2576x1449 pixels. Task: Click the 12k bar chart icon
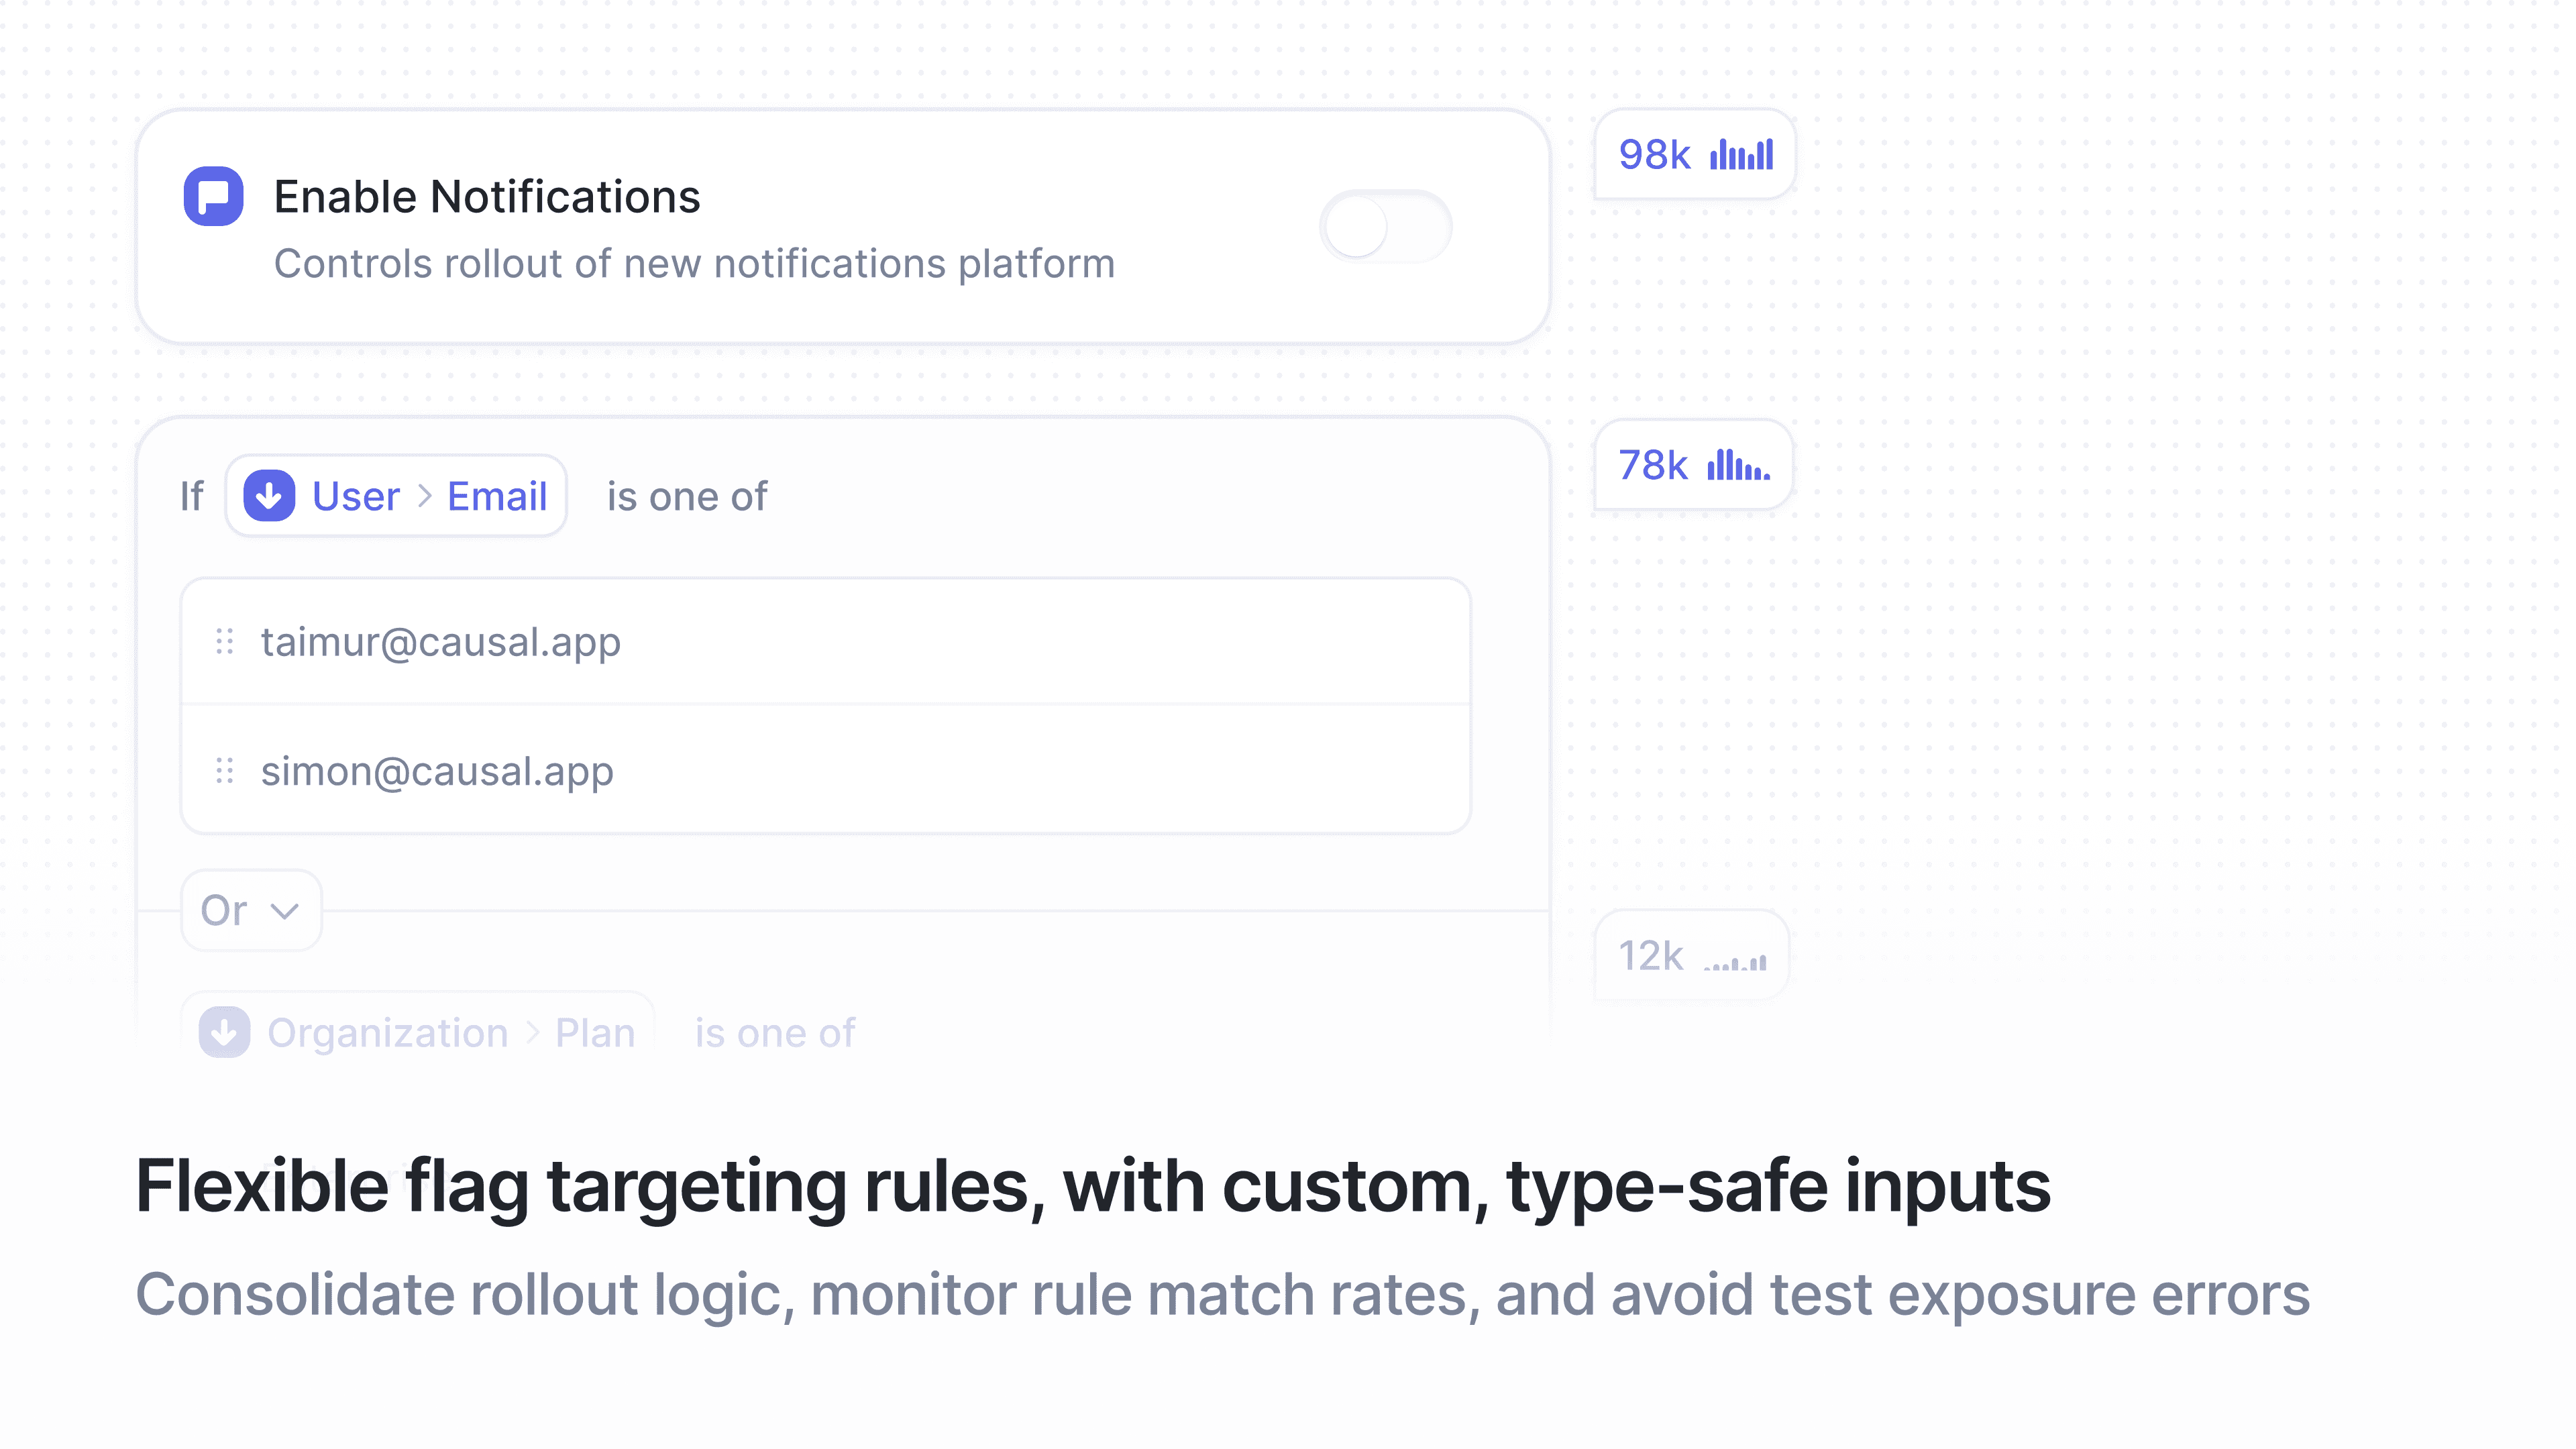click(x=1735, y=960)
